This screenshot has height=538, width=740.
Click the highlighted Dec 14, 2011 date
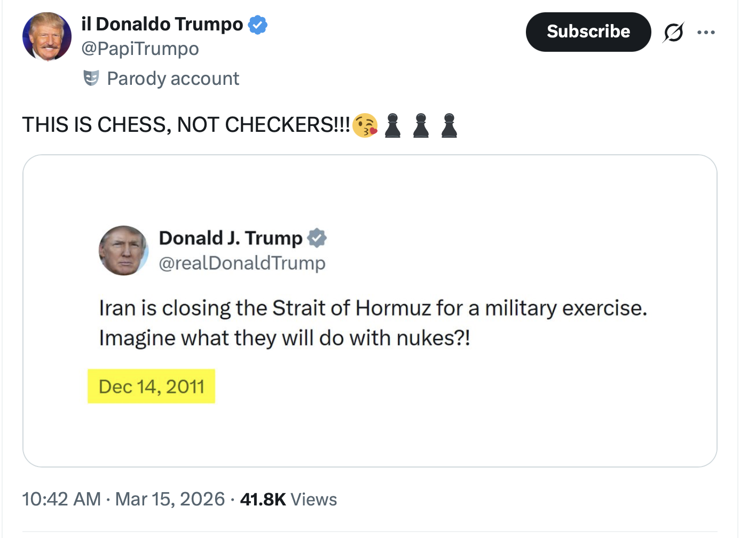coord(152,386)
